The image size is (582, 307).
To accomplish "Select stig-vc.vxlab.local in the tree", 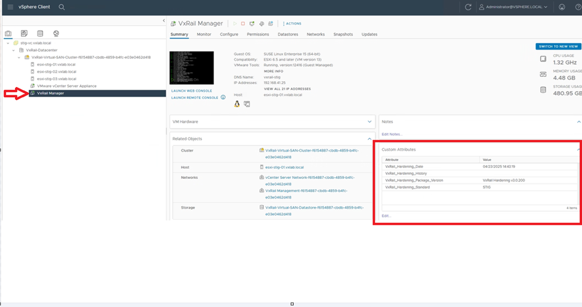I will (36, 43).
